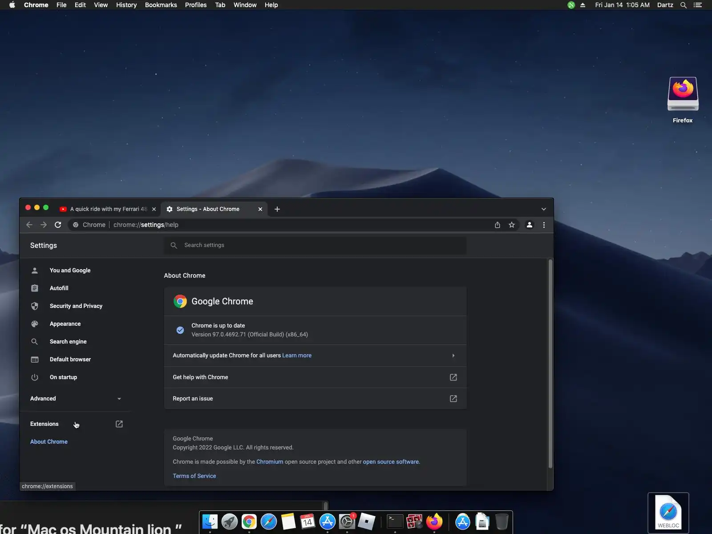The height and width of the screenshot is (534, 712).
Task: Open Extensions via the external-link icon
Action: 119,424
